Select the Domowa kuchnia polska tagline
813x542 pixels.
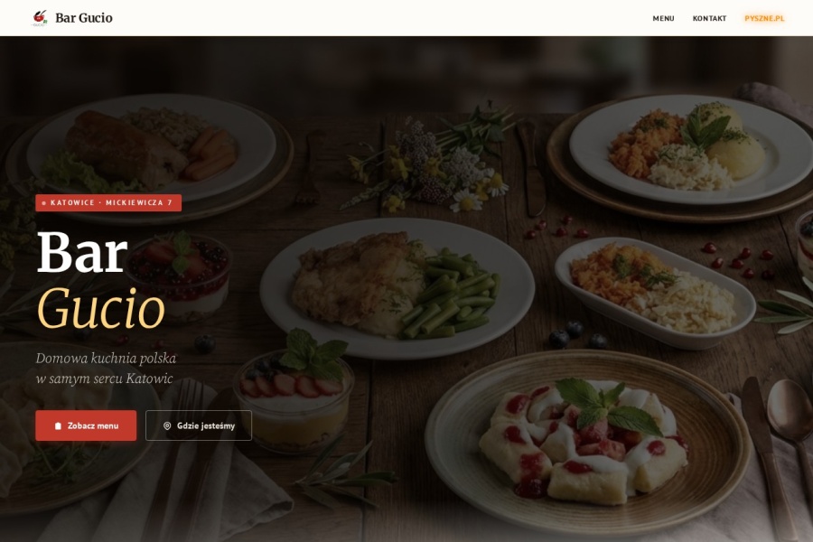[106, 359]
